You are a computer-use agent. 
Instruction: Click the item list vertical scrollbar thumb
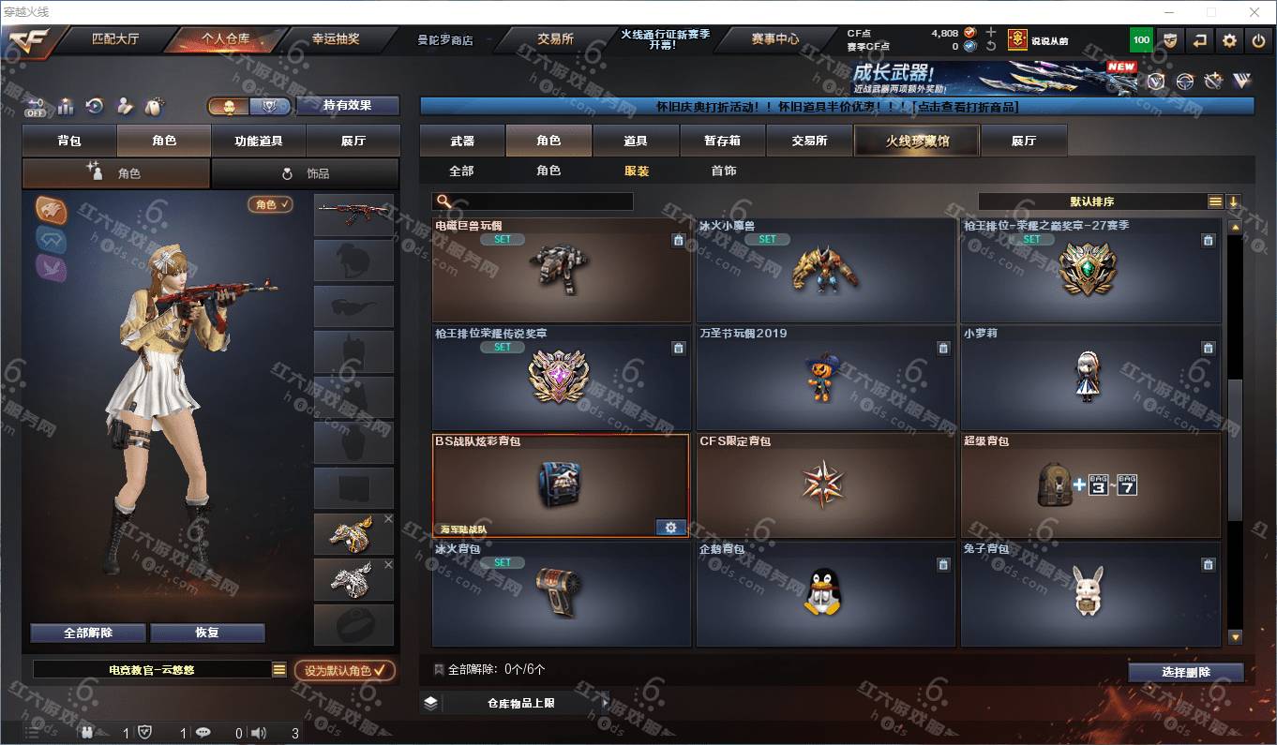pos(1235,450)
